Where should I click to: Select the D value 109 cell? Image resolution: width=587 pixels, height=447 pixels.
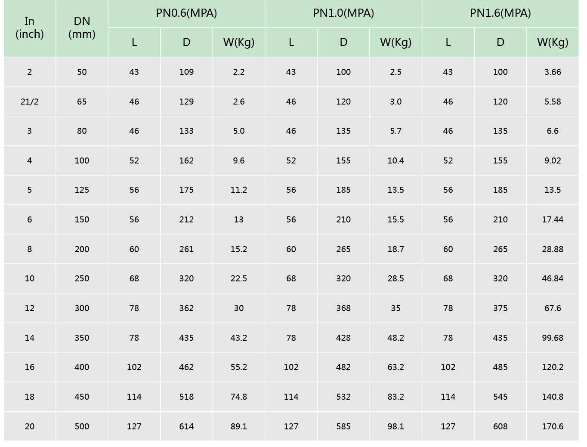coord(186,72)
